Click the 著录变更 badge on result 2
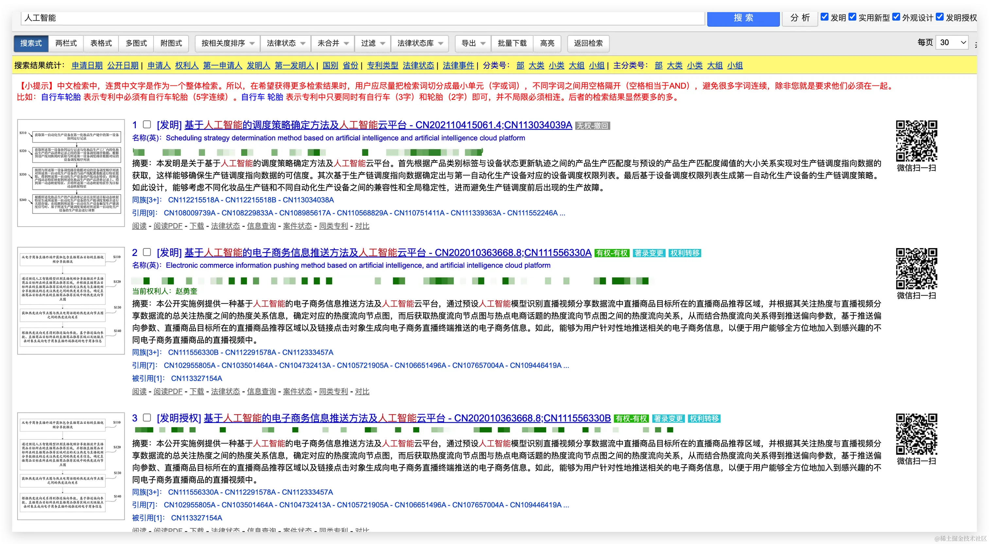The width and height of the screenshot is (989, 544). coord(649,253)
